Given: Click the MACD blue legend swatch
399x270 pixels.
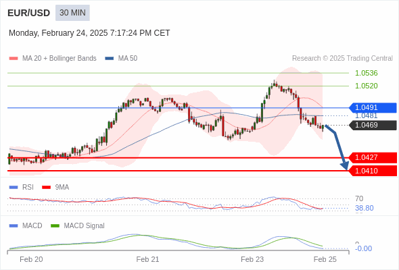Looking at the screenshot, I should coord(14,226).
